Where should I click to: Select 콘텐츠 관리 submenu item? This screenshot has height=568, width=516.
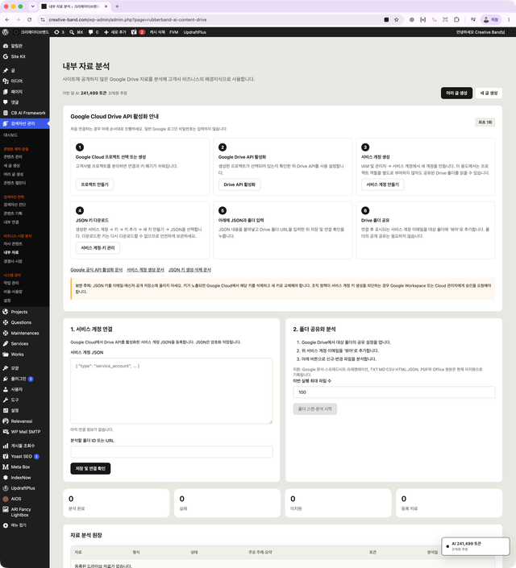point(13,157)
